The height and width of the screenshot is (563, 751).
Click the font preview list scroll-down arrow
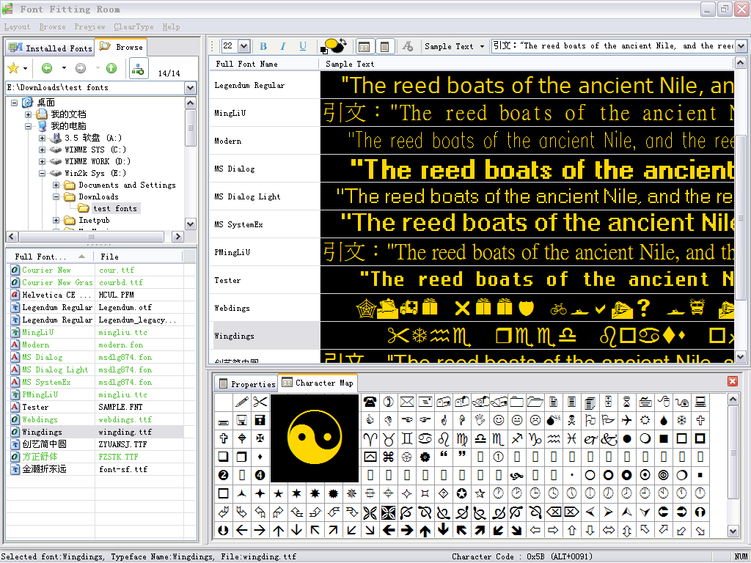[x=740, y=357]
